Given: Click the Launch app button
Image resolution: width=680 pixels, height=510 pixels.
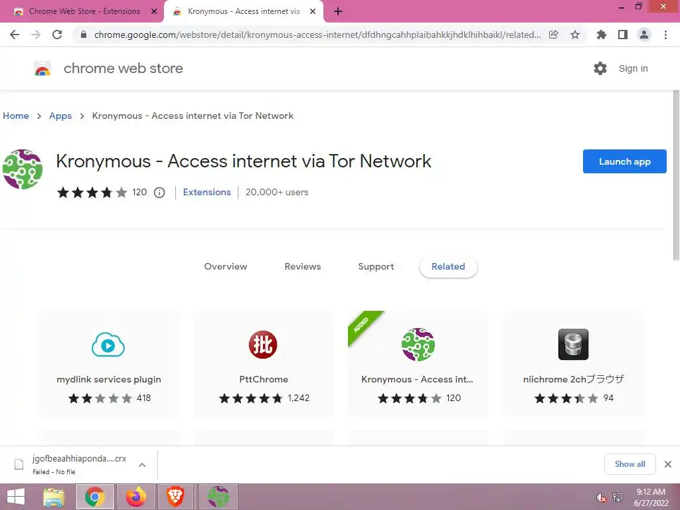Looking at the screenshot, I should coord(624,161).
